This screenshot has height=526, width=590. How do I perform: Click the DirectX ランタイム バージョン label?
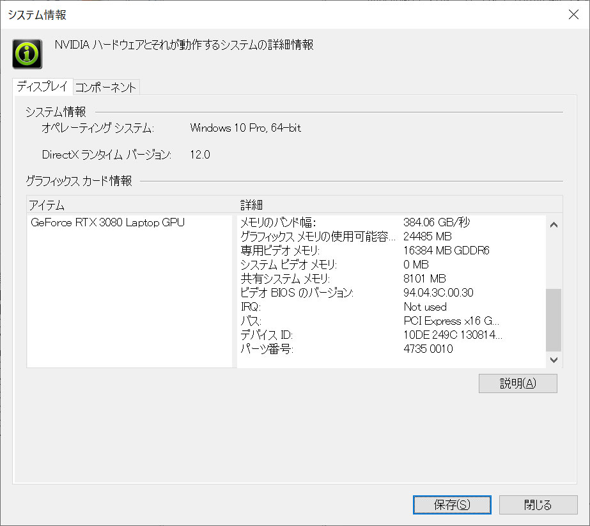[x=107, y=155]
